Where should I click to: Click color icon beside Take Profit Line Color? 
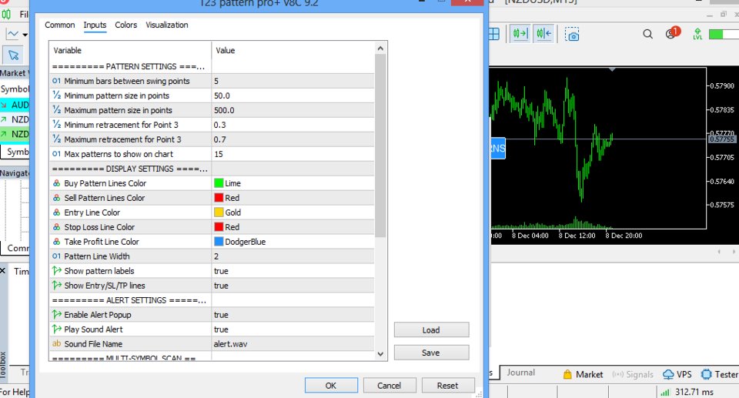56,242
